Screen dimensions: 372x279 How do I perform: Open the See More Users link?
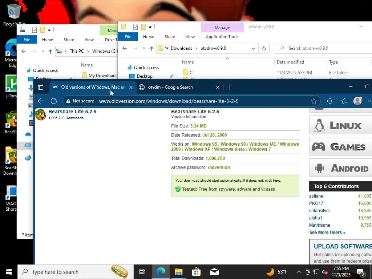(327, 232)
